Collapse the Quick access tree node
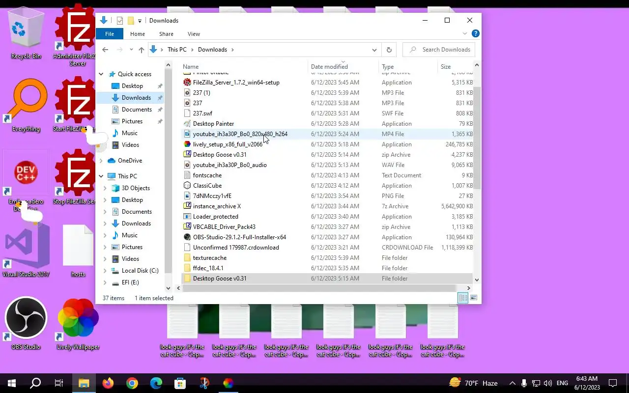This screenshot has height=393, width=629. 101,74
